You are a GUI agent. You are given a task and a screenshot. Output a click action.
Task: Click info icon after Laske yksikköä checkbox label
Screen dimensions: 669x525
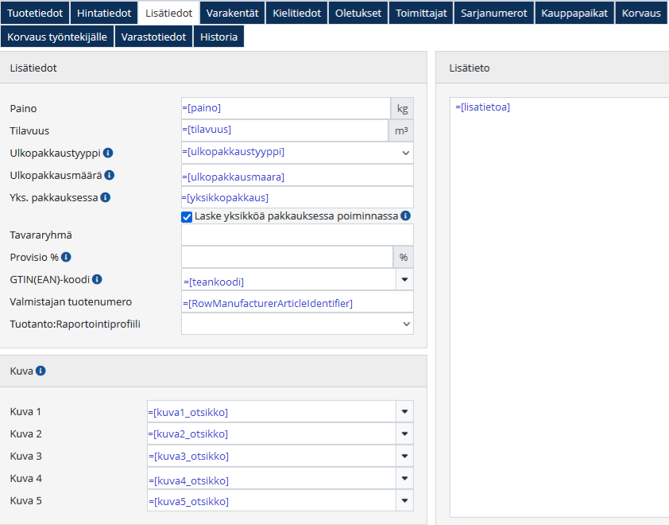tap(405, 216)
